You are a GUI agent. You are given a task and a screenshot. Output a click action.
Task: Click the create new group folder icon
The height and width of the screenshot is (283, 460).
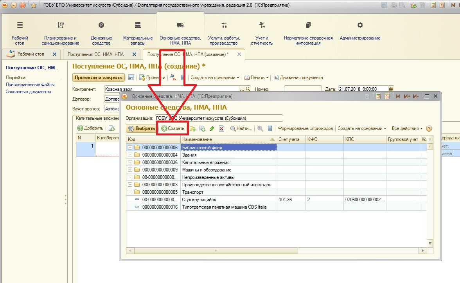pos(192,128)
